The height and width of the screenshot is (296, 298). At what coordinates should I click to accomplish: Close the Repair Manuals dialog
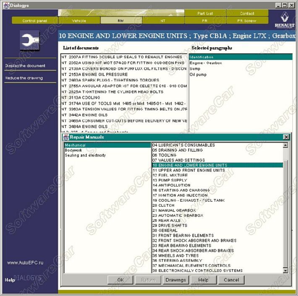click(286, 137)
